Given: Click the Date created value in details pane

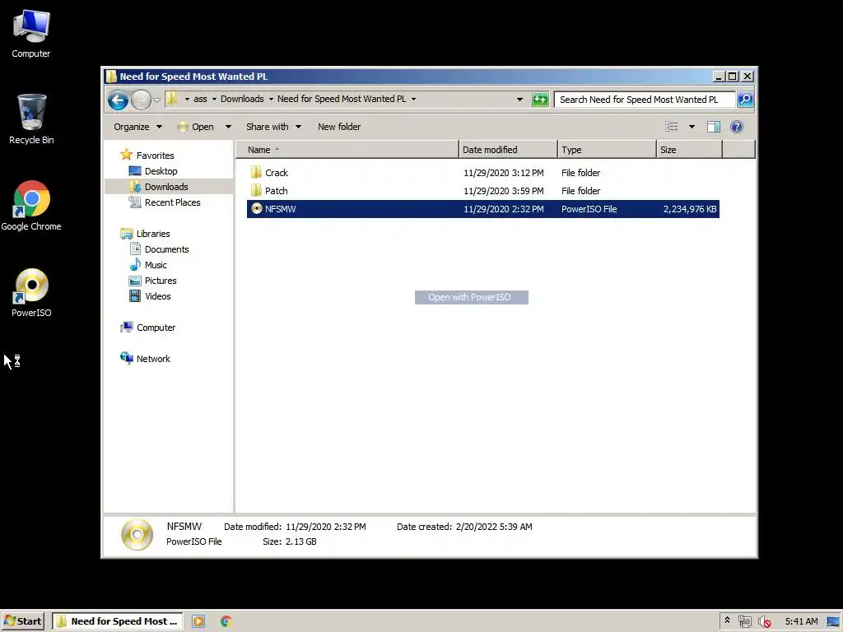Looking at the screenshot, I should coord(494,527).
